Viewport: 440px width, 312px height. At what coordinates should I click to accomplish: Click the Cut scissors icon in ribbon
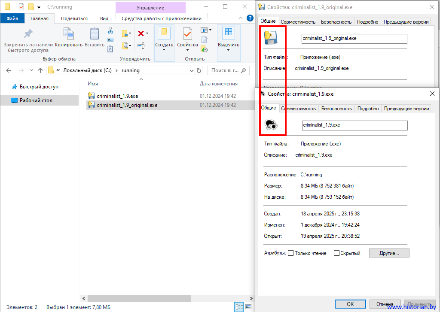coord(110,30)
